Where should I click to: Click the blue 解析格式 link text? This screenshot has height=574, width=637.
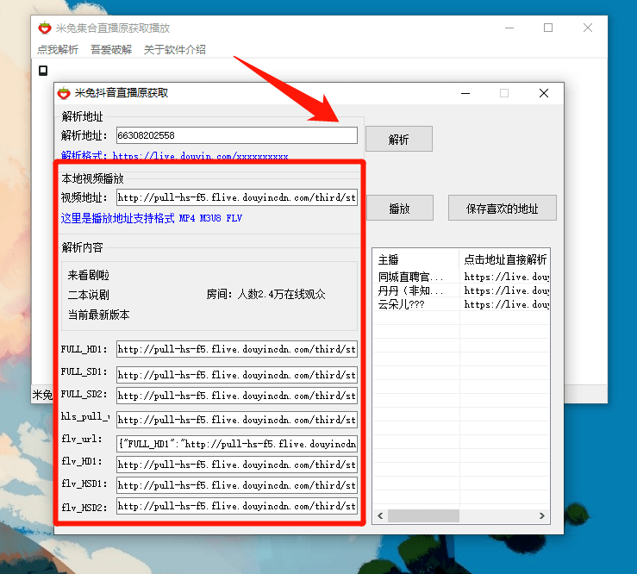coord(175,156)
